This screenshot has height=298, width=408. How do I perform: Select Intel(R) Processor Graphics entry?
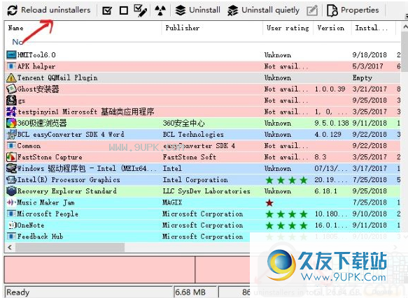[x=202, y=179]
